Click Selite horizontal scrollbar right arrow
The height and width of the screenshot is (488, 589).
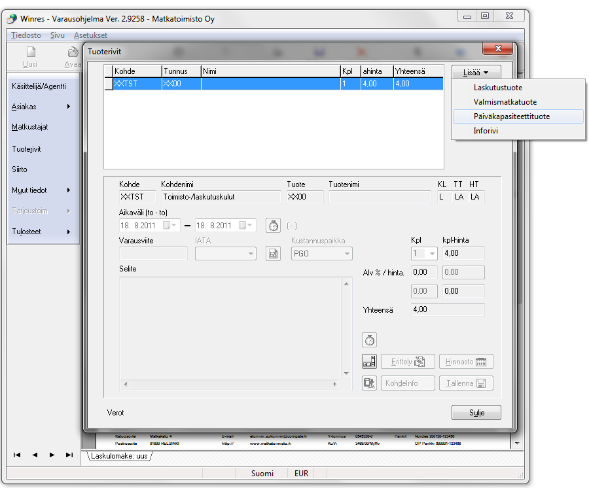click(334, 384)
